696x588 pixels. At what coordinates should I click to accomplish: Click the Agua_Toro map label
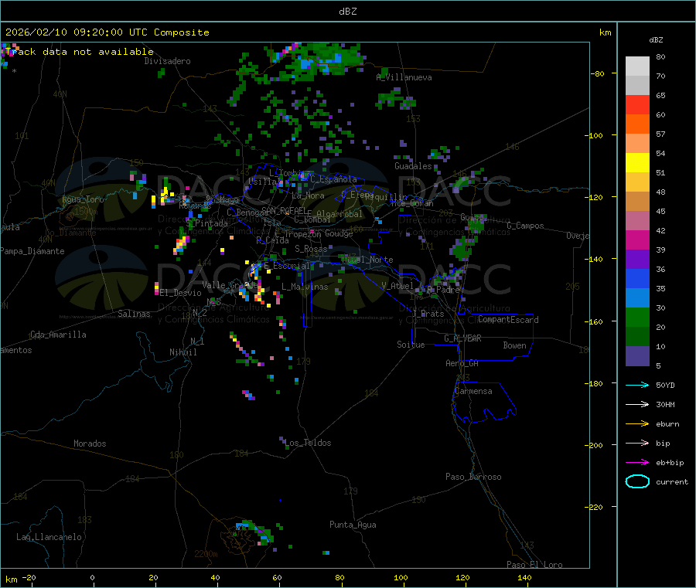coord(83,199)
